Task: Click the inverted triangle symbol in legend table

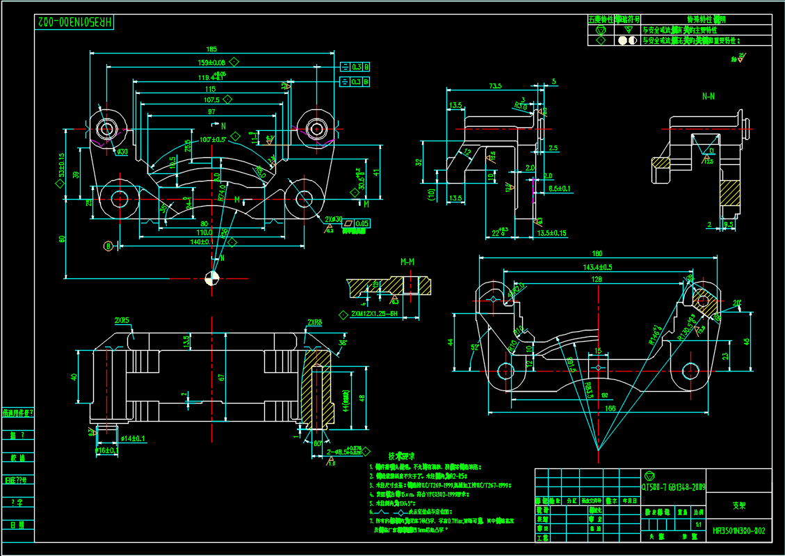Action: coord(627,31)
